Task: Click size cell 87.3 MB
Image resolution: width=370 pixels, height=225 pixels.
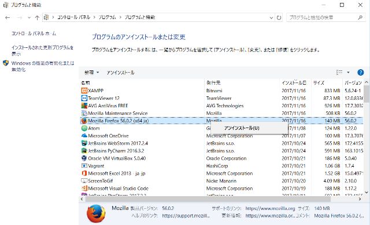Action: coord(332,98)
